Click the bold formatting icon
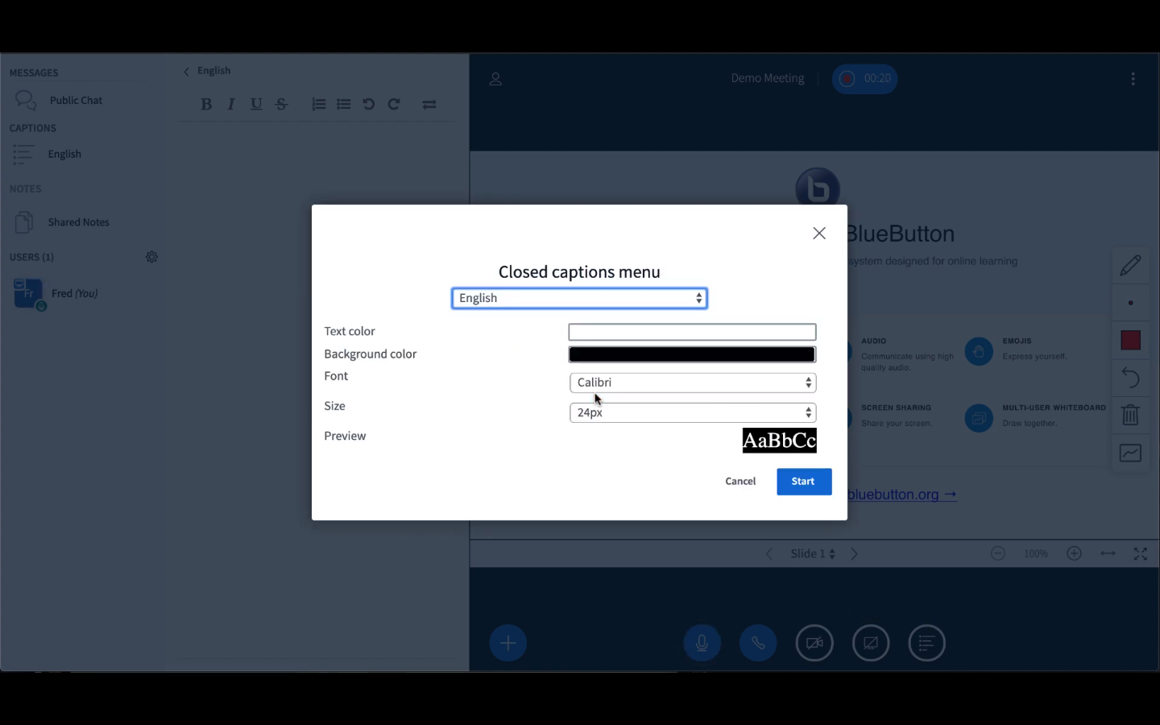 206,104
